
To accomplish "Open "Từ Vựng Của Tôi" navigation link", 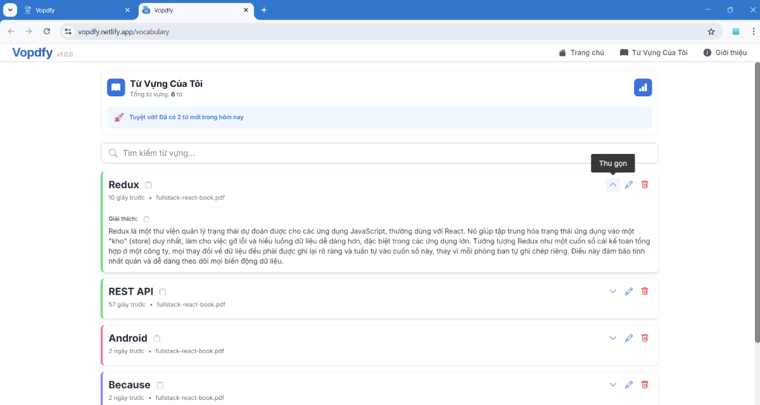I will 654,53.
